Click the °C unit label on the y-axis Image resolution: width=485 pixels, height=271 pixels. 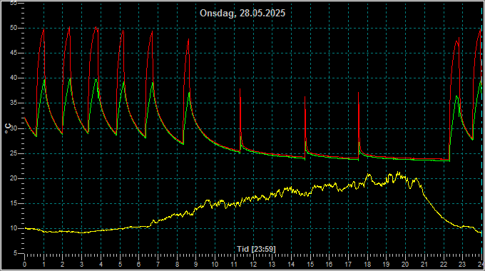point(9,128)
